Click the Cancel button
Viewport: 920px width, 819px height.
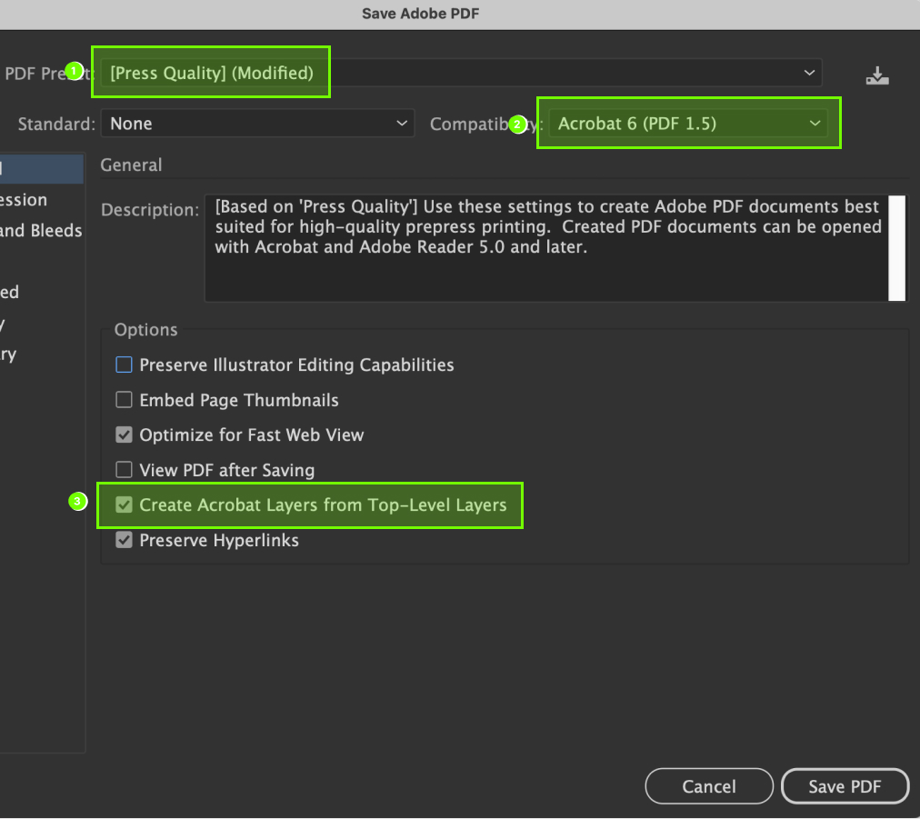pos(709,786)
